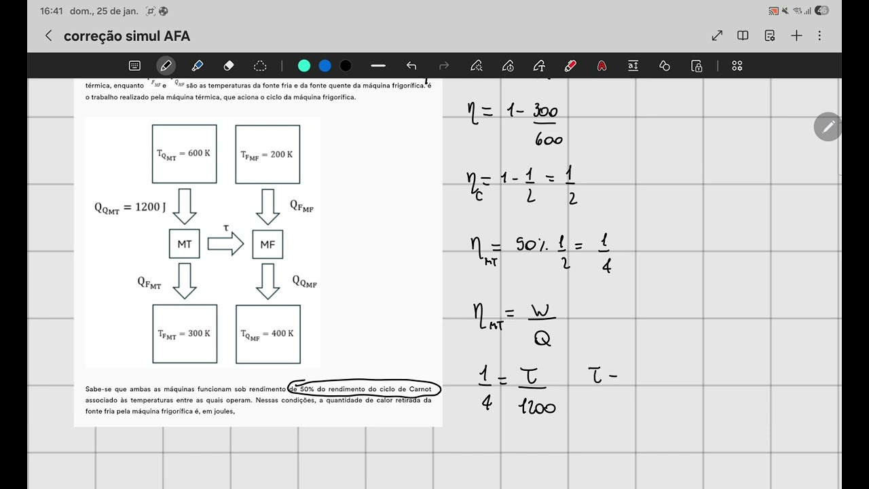The image size is (869, 489).
Task: Tap the handwritten '1200' denominator
Action: [537, 407]
